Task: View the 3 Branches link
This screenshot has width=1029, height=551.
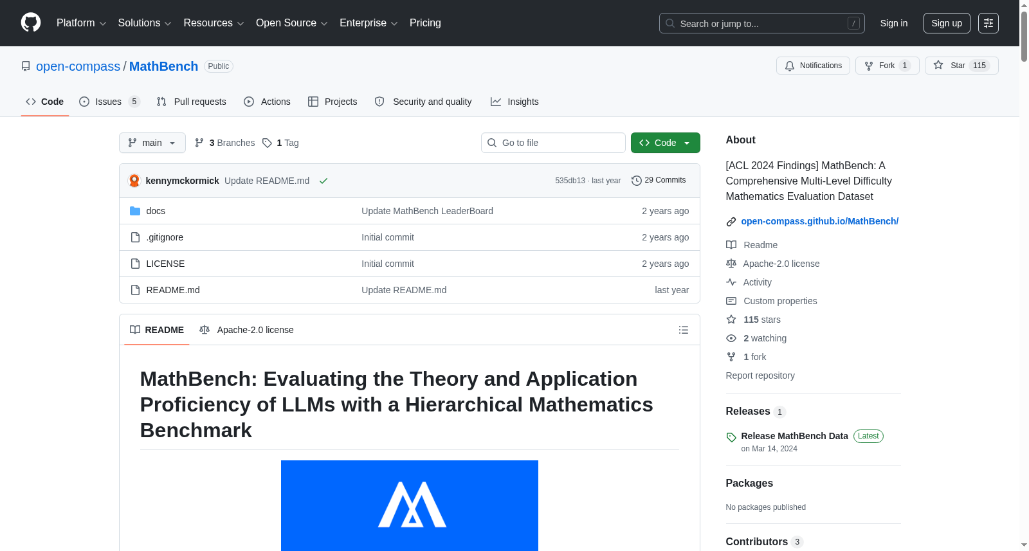Action: click(x=225, y=143)
